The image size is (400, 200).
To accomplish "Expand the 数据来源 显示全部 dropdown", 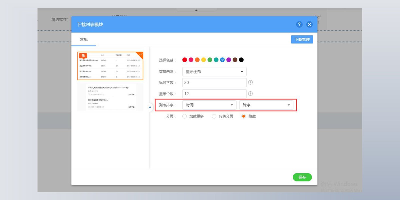I will coord(214,71).
